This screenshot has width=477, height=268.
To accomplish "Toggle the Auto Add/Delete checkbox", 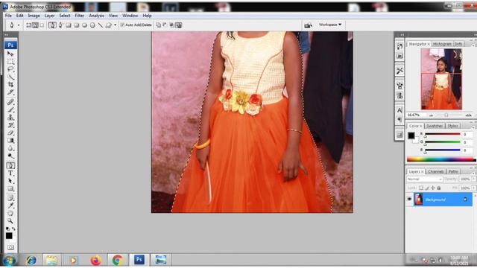I will click(122, 25).
